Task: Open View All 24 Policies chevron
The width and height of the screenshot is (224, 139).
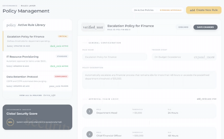Action: [49, 95]
